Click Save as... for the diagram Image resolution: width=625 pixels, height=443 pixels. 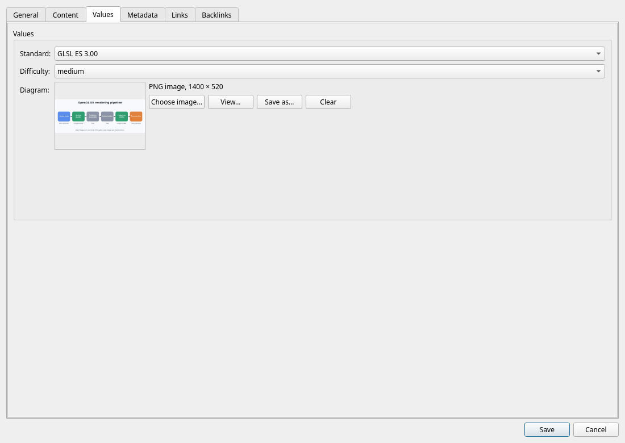280,102
